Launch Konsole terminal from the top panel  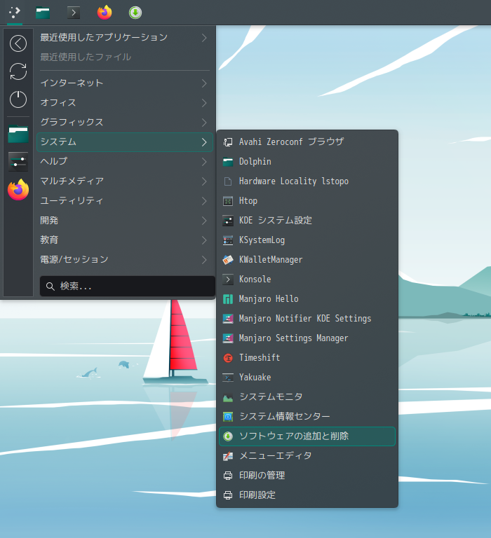[x=74, y=13]
